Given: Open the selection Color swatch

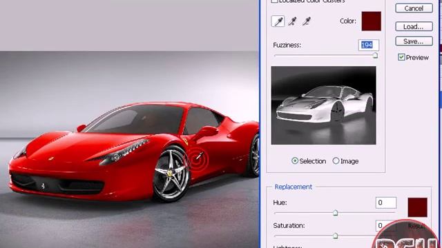Looking at the screenshot, I should click(372, 21).
